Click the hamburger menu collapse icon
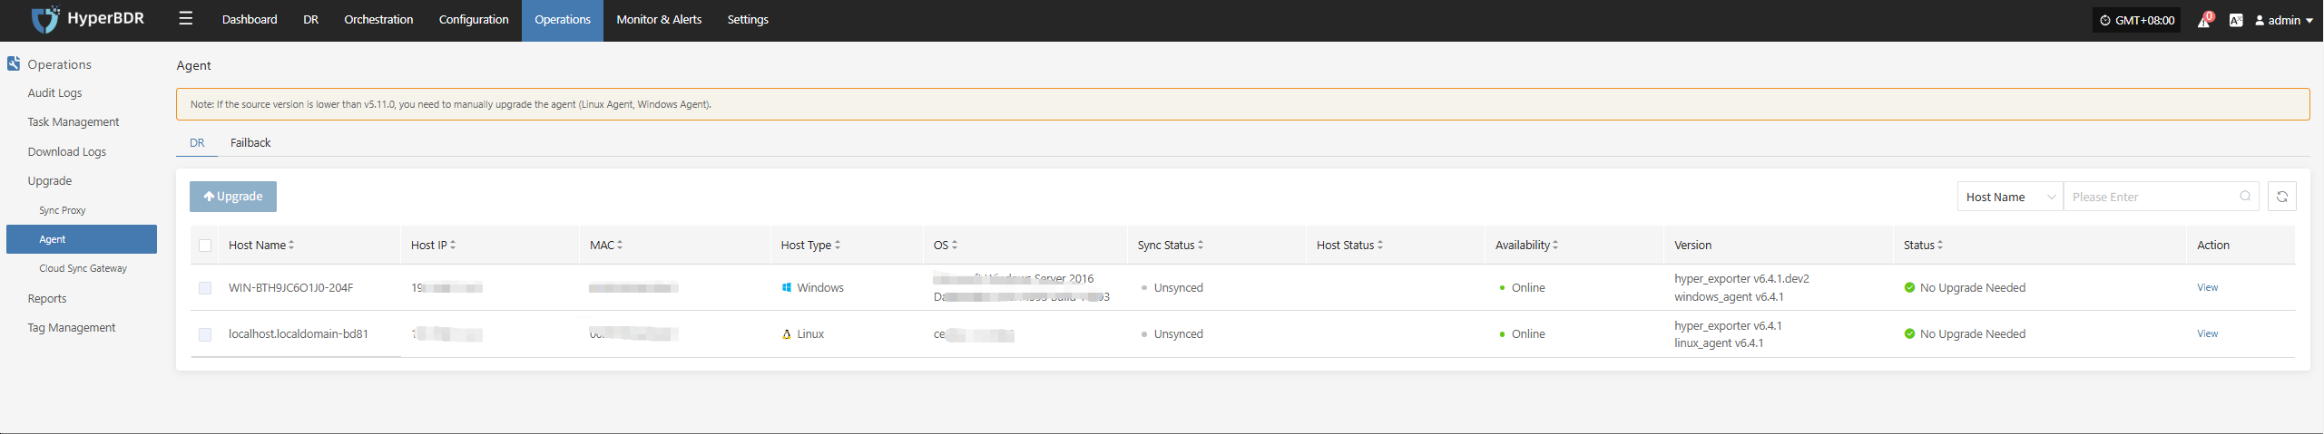This screenshot has height=434, width=2324. tap(186, 19)
